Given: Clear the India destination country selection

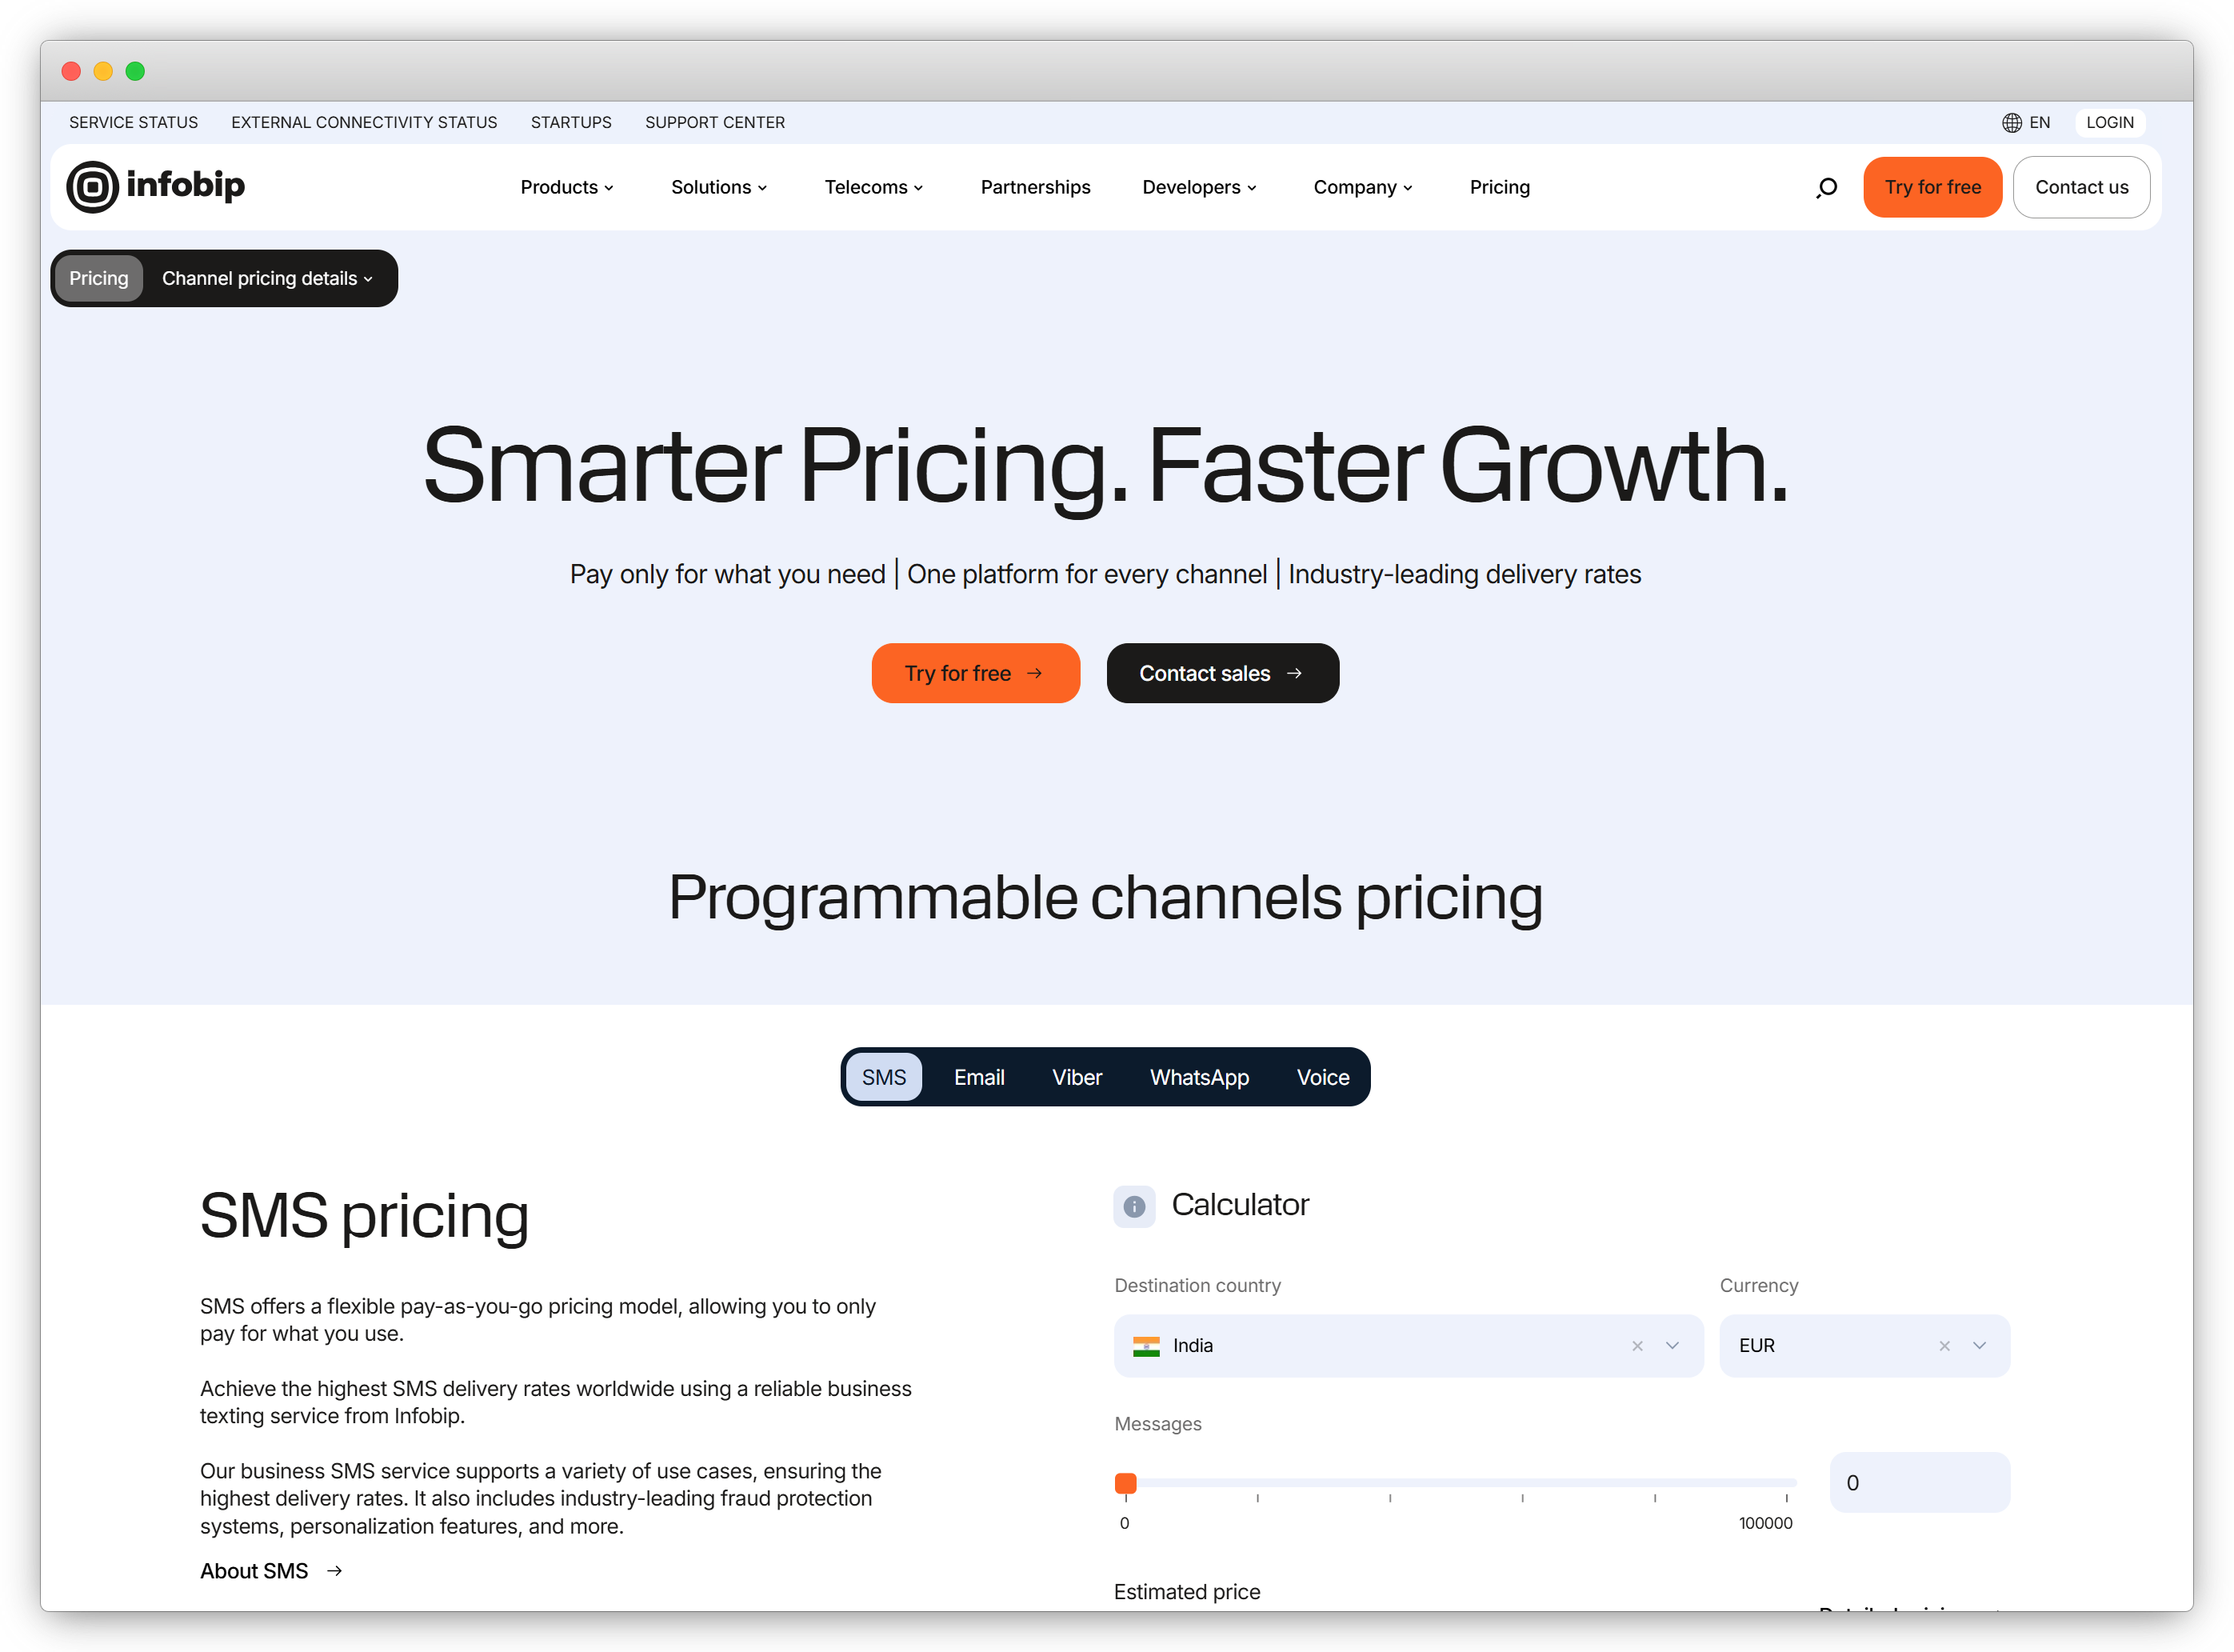Looking at the screenshot, I should (1637, 1345).
